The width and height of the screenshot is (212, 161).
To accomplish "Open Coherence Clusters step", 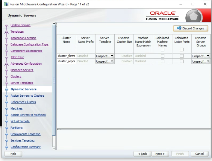I will 23,102.
